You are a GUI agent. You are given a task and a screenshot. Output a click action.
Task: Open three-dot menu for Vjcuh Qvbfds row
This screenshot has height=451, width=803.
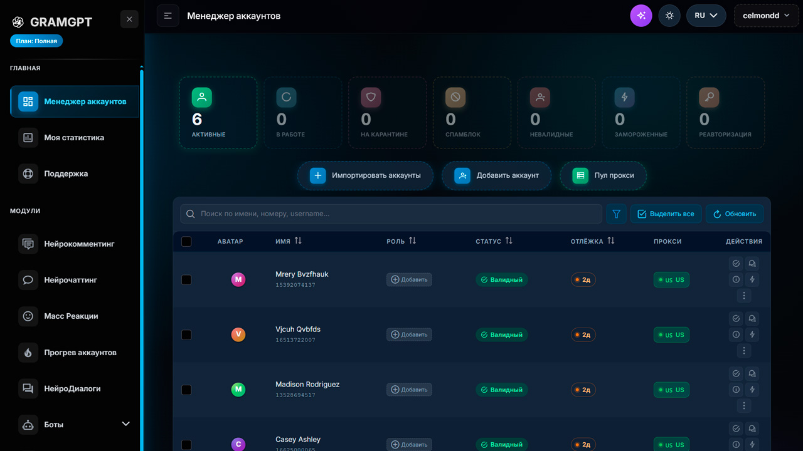click(744, 351)
